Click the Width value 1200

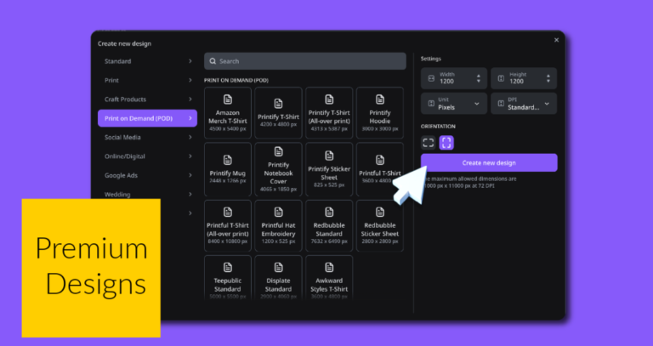coord(446,82)
